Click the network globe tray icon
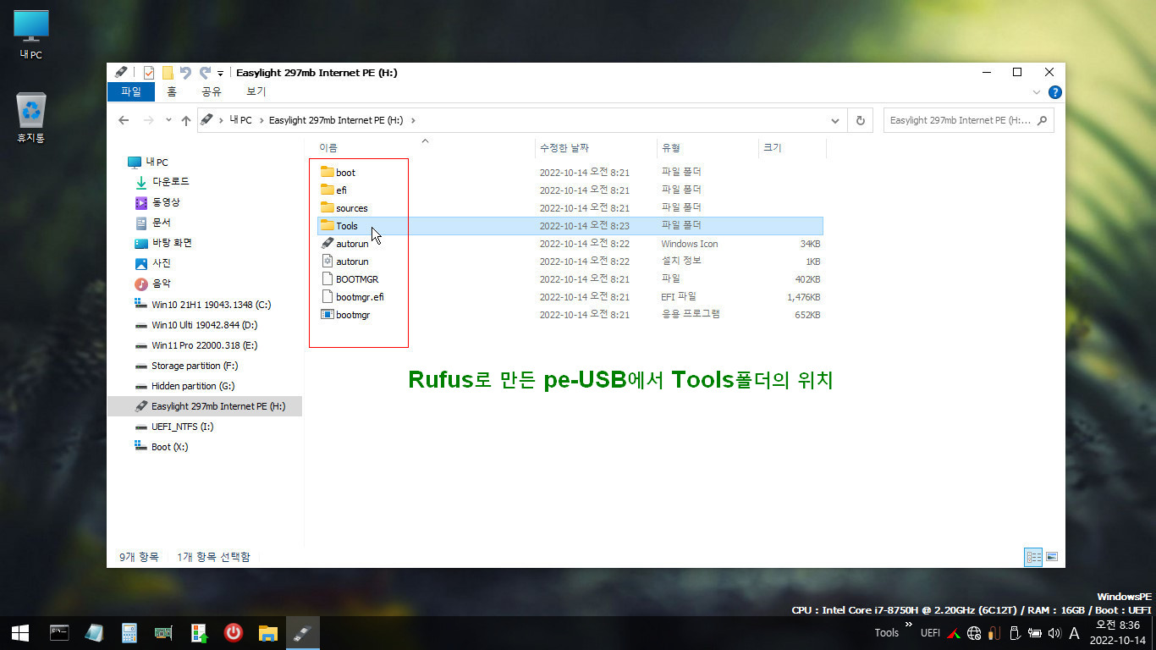The height and width of the screenshot is (650, 1156). tap(974, 633)
